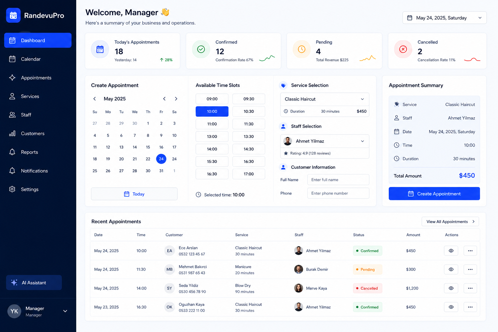Open the AI Assistant button
Viewport: 498px width, 332px height.
(x=34, y=283)
